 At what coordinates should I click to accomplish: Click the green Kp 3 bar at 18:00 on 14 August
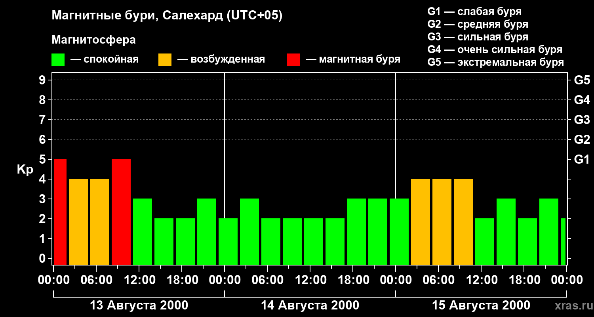[356, 231]
